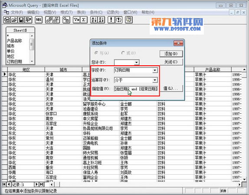Open the 表(B) menu
249x195 pixels.
[81, 13]
